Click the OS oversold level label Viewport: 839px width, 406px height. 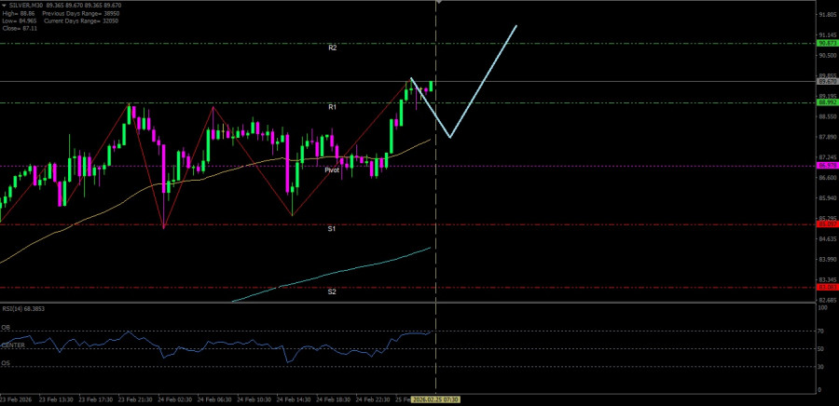(6, 364)
